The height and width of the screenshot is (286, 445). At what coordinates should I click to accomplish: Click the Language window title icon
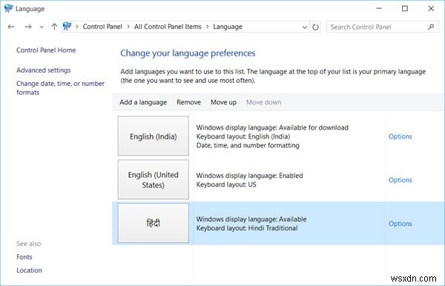click(8, 8)
